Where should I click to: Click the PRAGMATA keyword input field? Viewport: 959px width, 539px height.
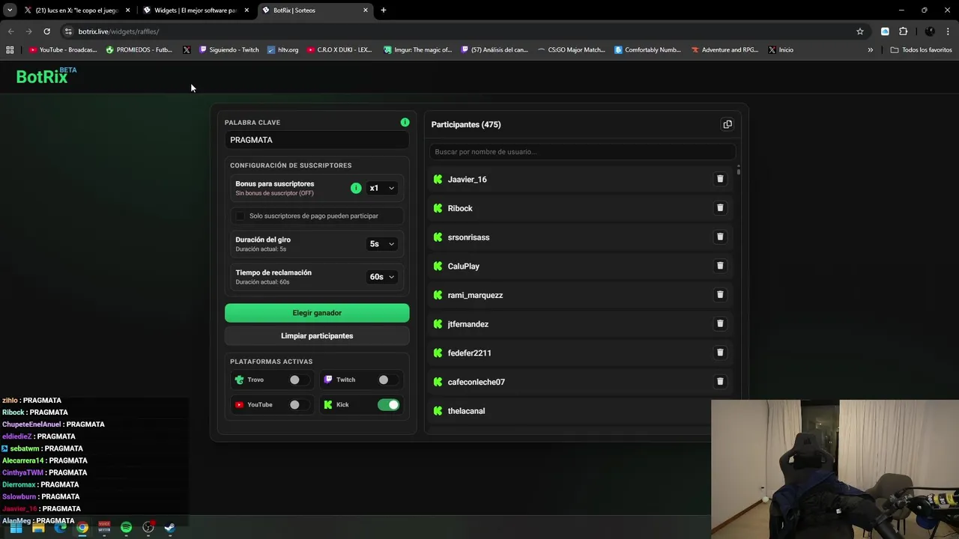317,140
